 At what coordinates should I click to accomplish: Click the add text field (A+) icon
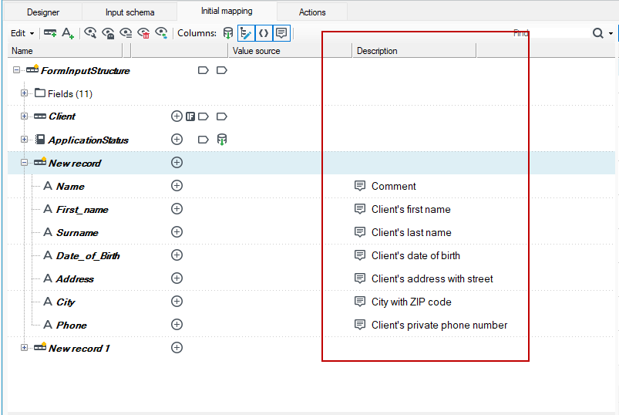68,33
